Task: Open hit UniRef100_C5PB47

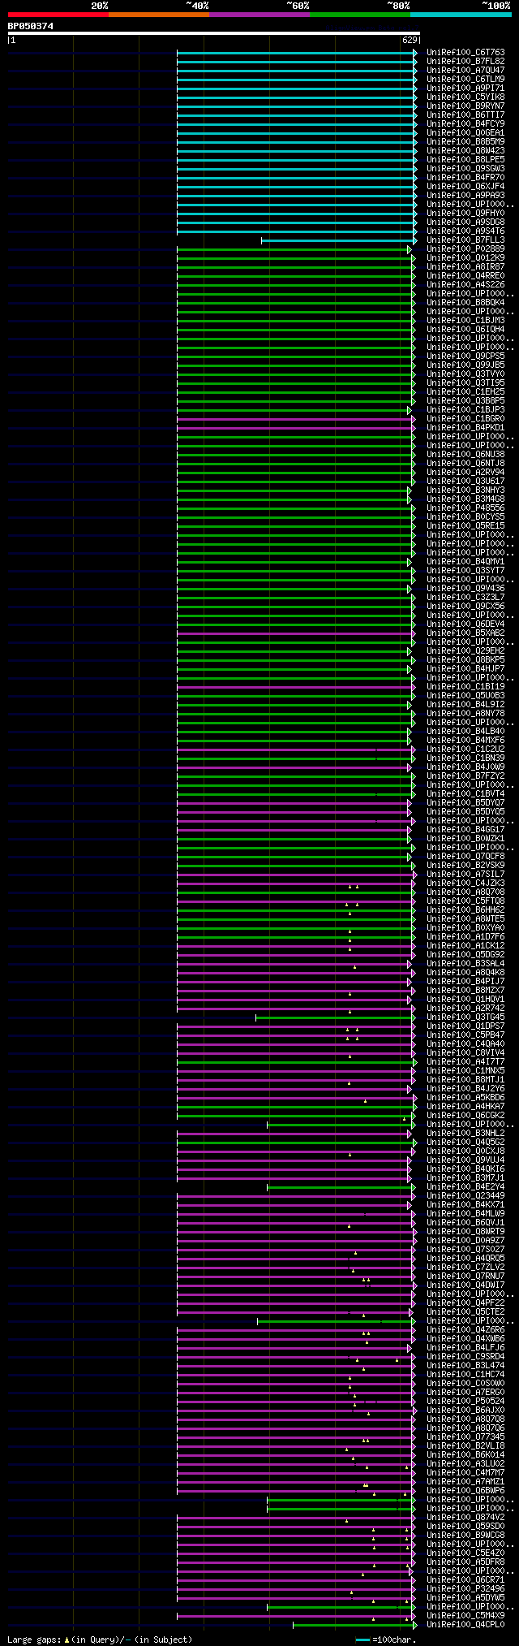Action: [465, 1035]
